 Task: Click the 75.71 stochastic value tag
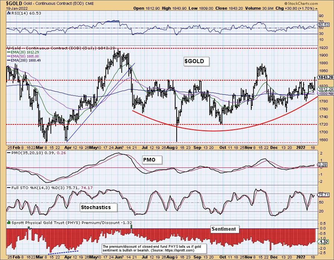click(323, 195)
